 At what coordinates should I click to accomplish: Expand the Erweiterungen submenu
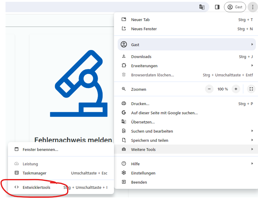pyautogui.click(x=144, y=66)
